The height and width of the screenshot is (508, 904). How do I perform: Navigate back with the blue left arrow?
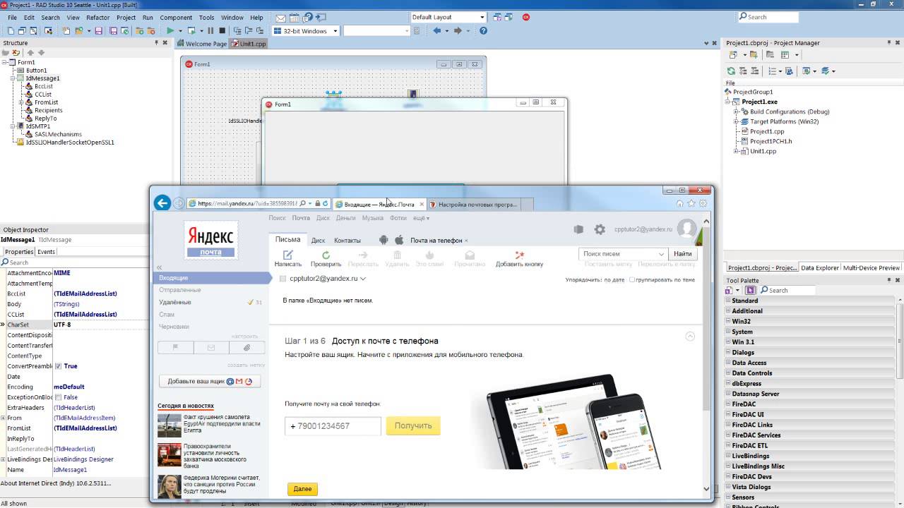click(436, 31)
